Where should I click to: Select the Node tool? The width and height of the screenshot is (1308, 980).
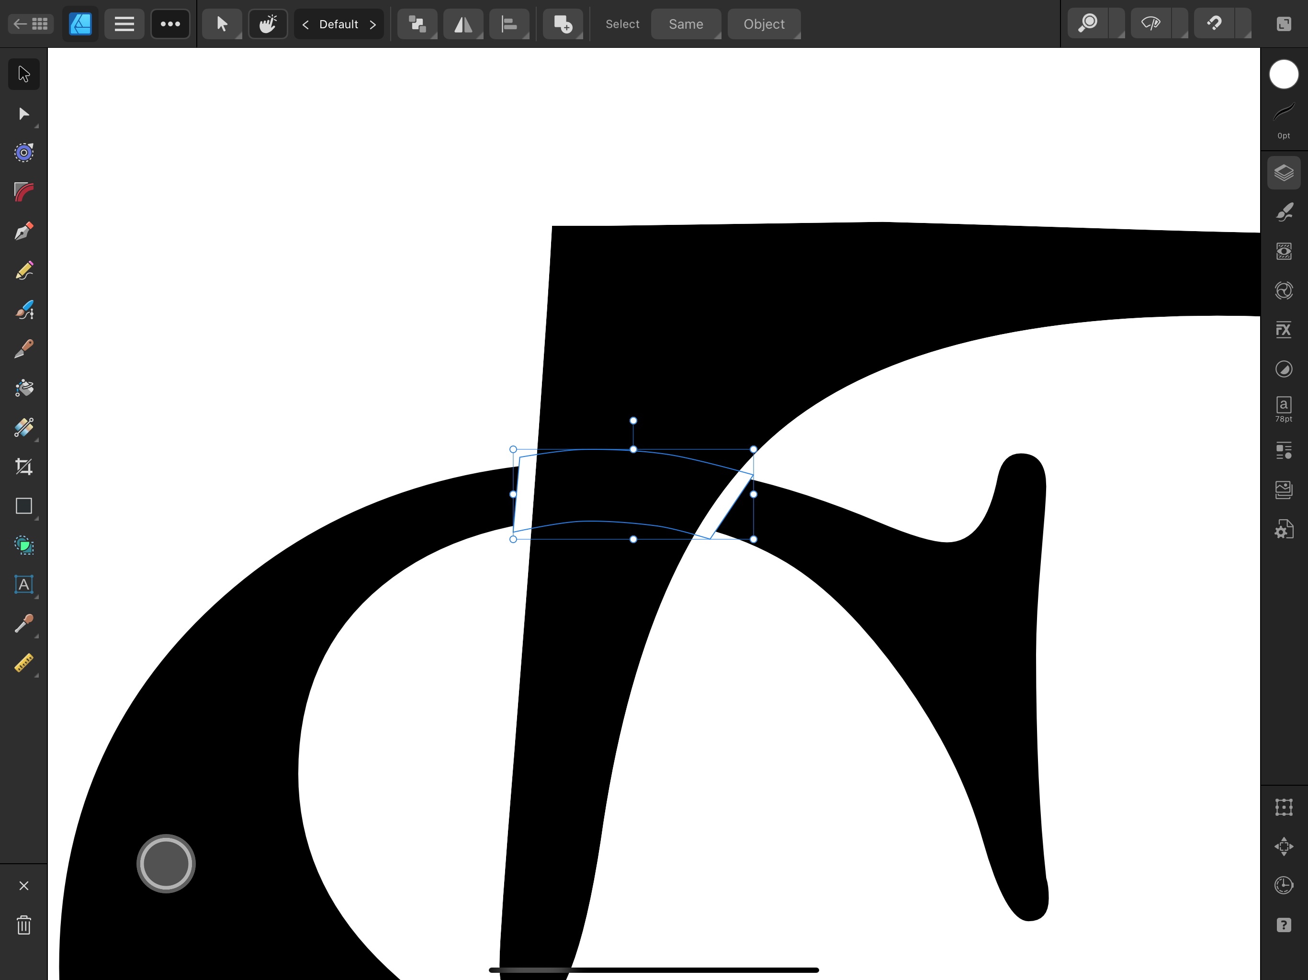(23, 113)
